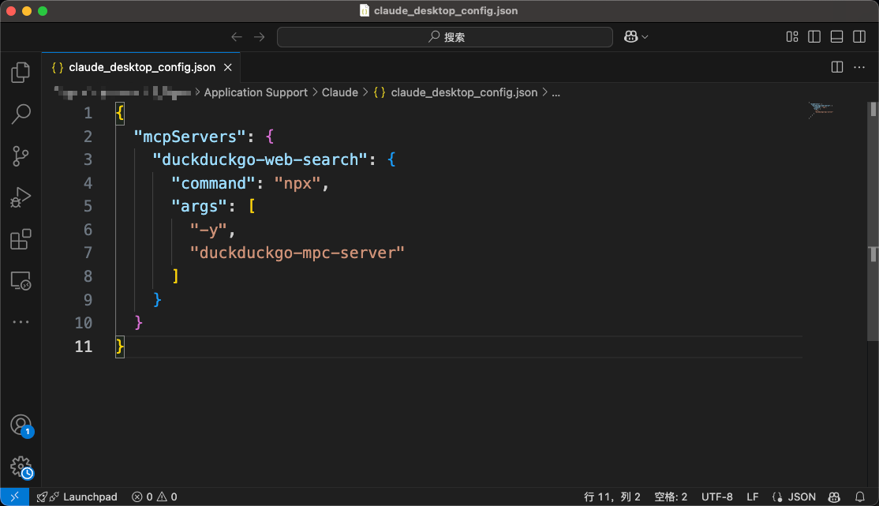Close the claude_desktop_config.json tab
This screenshot has width=879, height=506.
228,67
